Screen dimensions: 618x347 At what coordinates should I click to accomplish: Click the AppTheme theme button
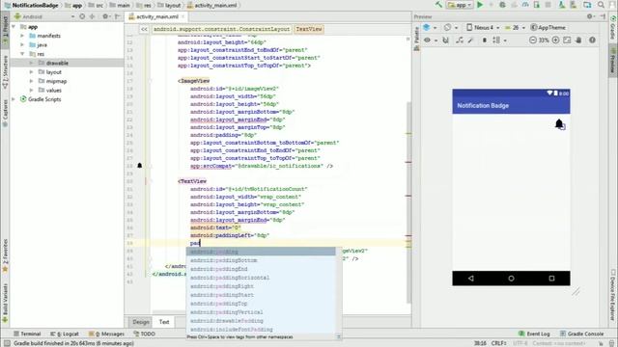(548, 28)
